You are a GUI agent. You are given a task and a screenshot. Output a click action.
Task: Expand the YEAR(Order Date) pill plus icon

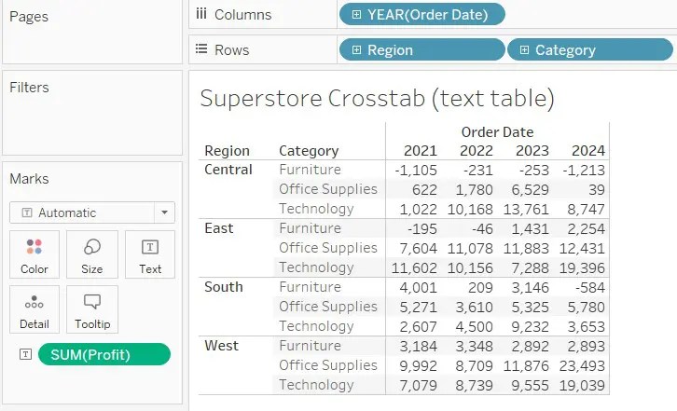tap(356, 14)
